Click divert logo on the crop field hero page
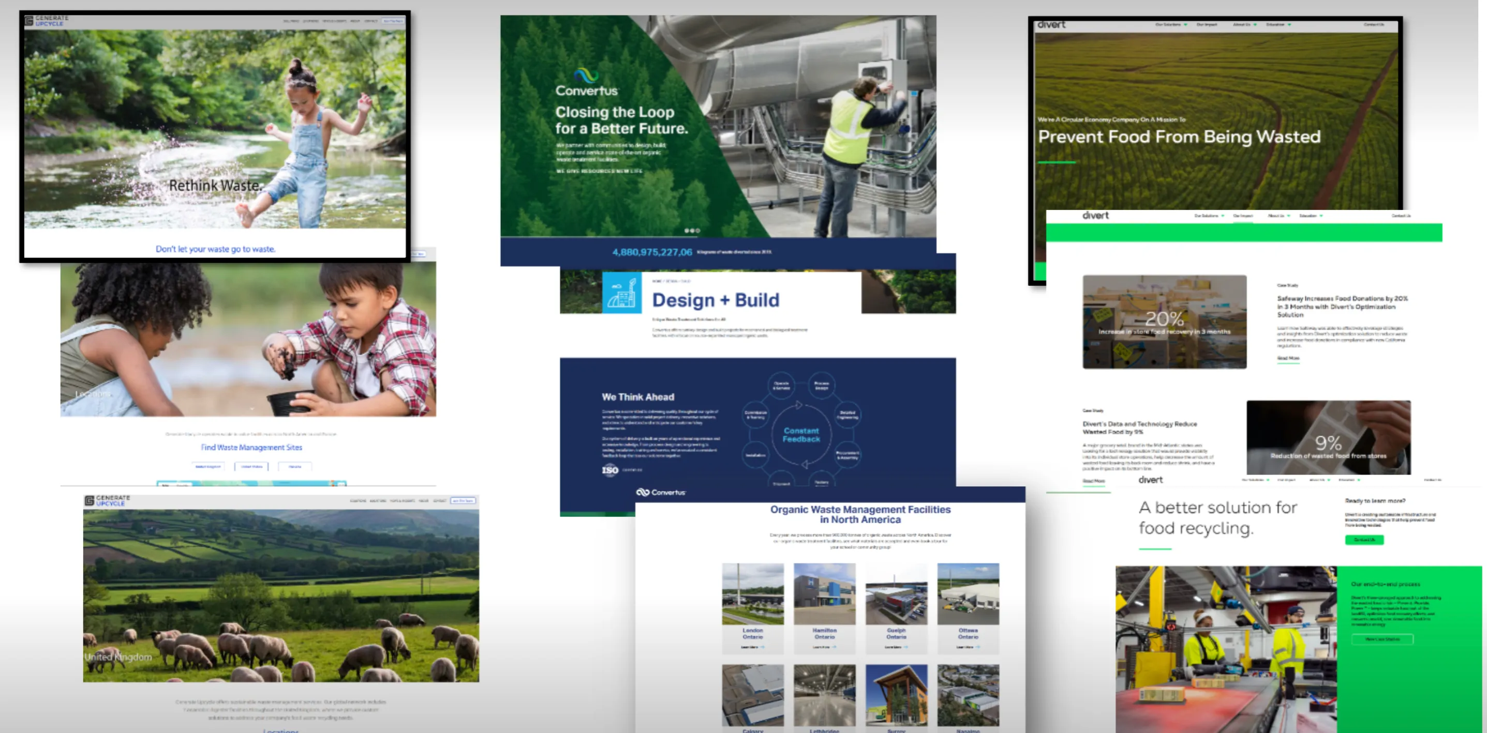This screenshot has height=733, width=1487. 1051,25
